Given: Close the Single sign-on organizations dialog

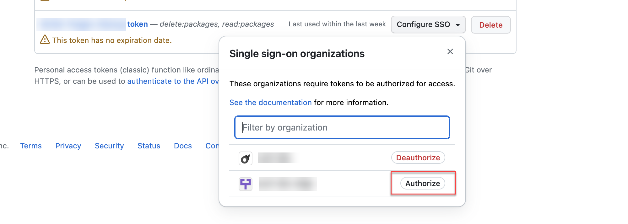Looking at the screenshot, I should pos(450,51).
